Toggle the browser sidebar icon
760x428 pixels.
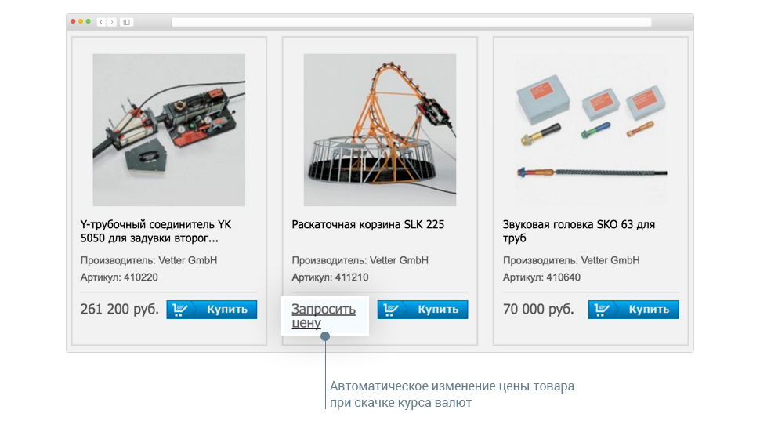click(x=126, y=22)
